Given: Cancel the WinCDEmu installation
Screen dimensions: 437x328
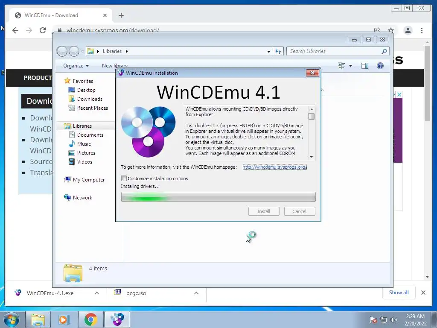Looking at the screenshot, I should pos(300,211).
